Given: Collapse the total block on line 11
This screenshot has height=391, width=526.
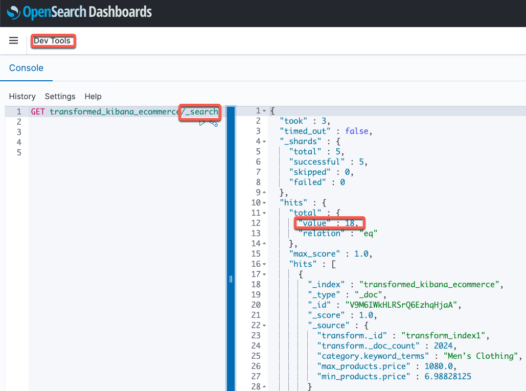Looking at the screenshot, I should coord(264,213).
